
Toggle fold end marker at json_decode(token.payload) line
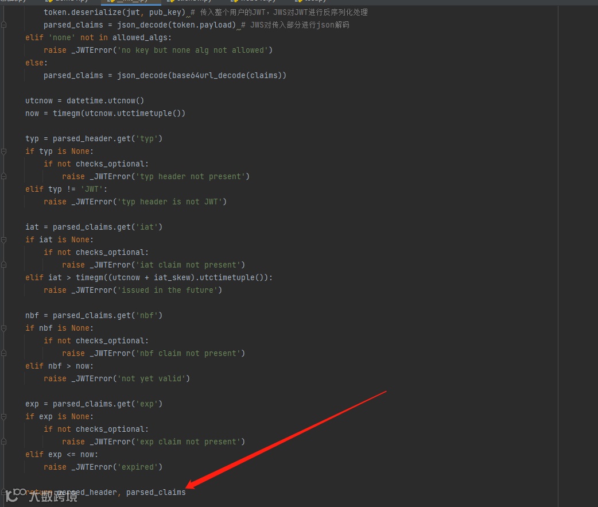pos(4,25)
